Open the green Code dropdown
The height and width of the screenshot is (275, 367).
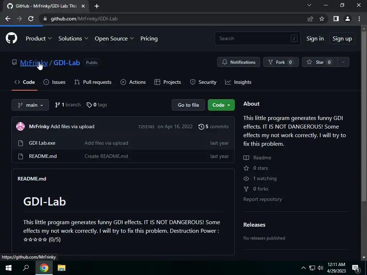tap(221, 105)
